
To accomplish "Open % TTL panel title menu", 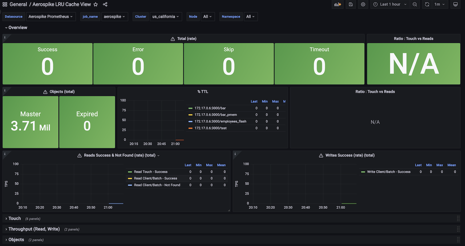I will point(203,92).
